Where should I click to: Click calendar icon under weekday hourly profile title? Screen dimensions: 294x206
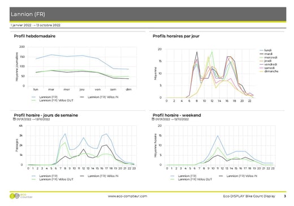click(14, 119)
